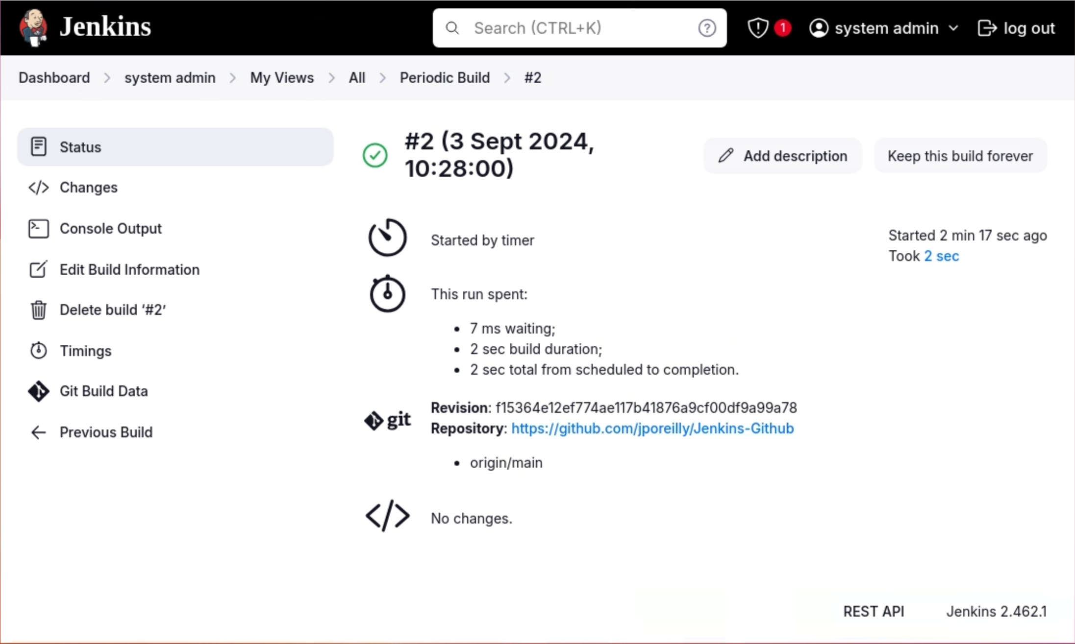The height and width of the screenshot is (644, 1075).
Task: Open the Changes sidebar item
Action: coord(88,188)
